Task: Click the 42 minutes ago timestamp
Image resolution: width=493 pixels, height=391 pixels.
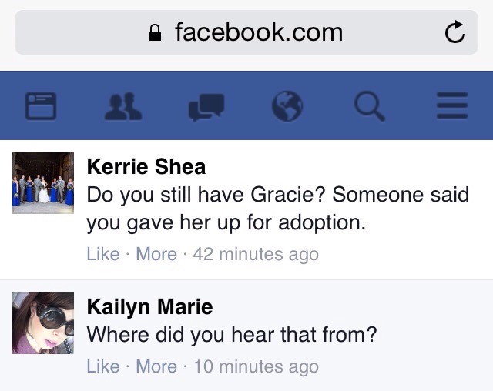Action: (256, 254)
